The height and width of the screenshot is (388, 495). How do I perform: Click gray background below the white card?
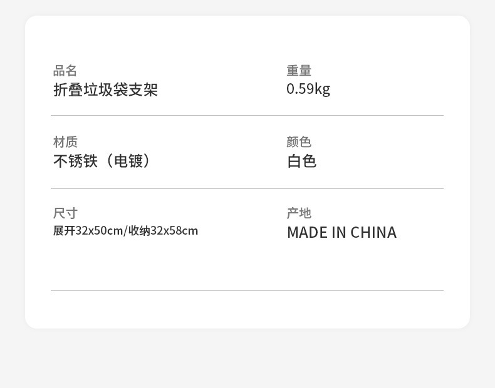[247, 360]
